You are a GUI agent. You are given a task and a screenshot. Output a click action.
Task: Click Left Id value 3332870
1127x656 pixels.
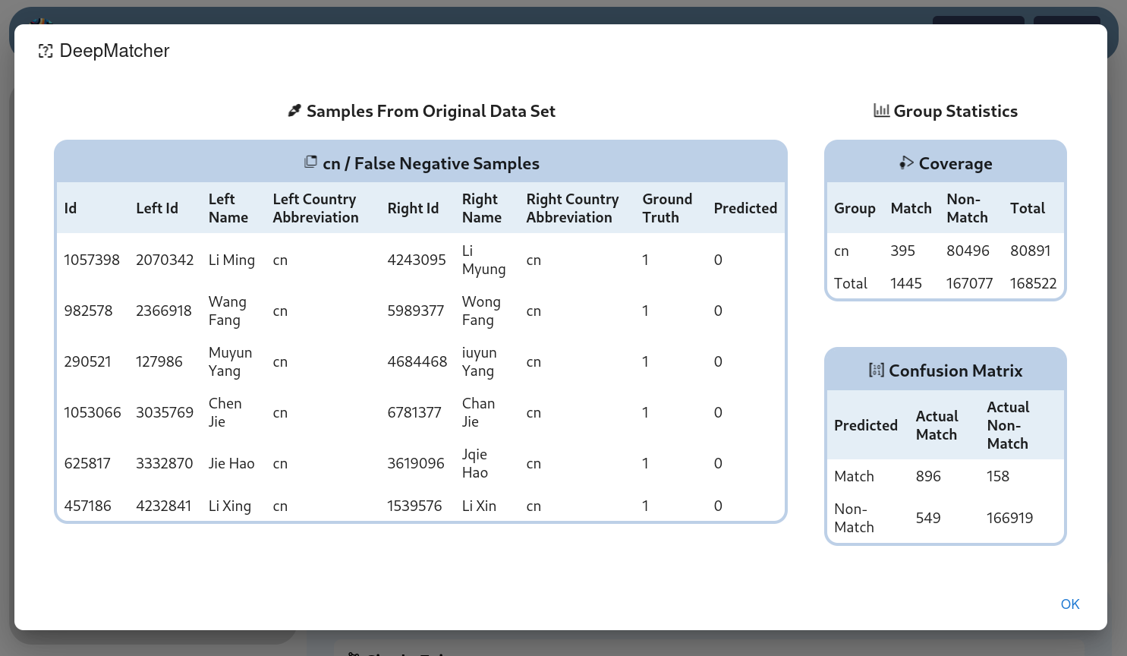point(165,463)
